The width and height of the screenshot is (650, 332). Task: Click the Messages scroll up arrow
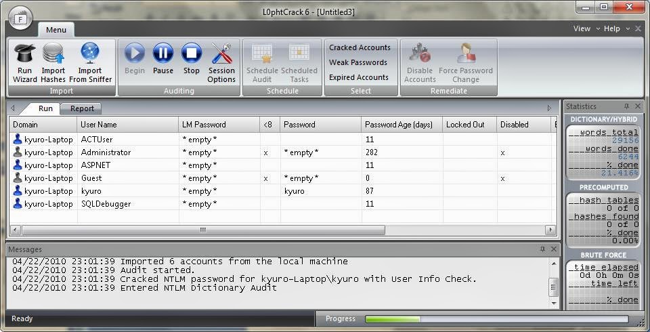click(554, 264)
